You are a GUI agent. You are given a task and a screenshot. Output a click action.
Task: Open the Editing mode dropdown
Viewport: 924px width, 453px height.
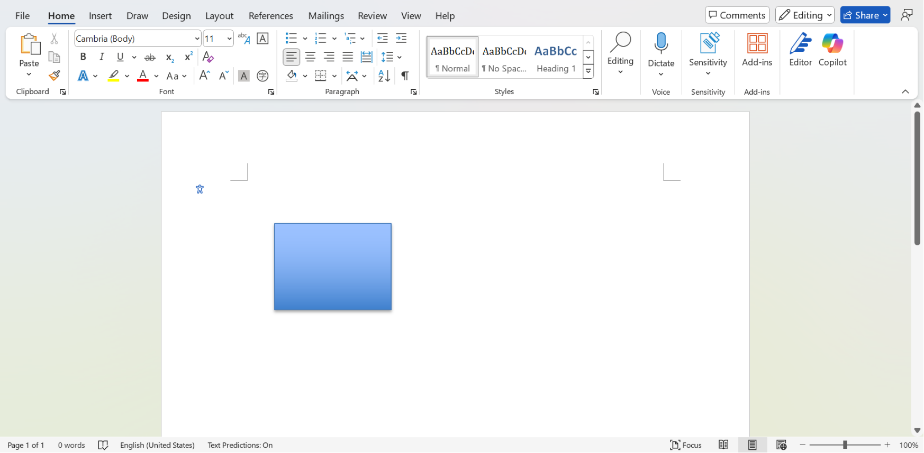pos(804,15)
